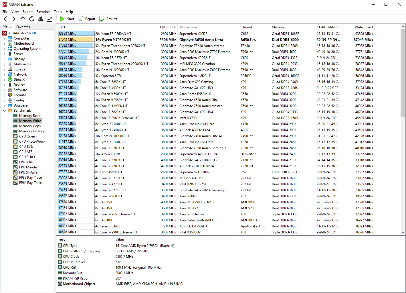Click the 93898 MB/s result bar
Screen dimensions: 406x293
[x=76, y=34]
